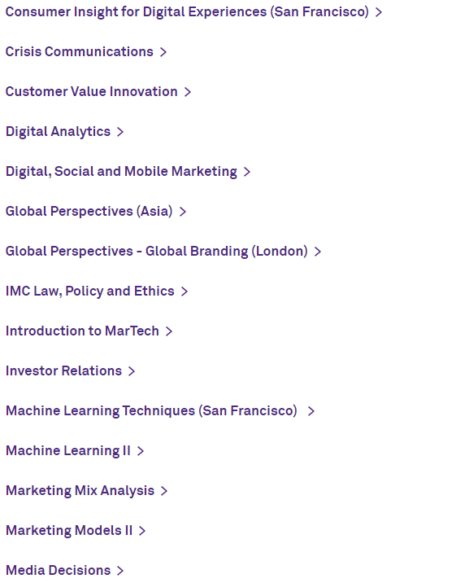The image size is (469, 583).
Task: Open IMC Law, Policy and Ethics course
Action: [x=89, y=291]
